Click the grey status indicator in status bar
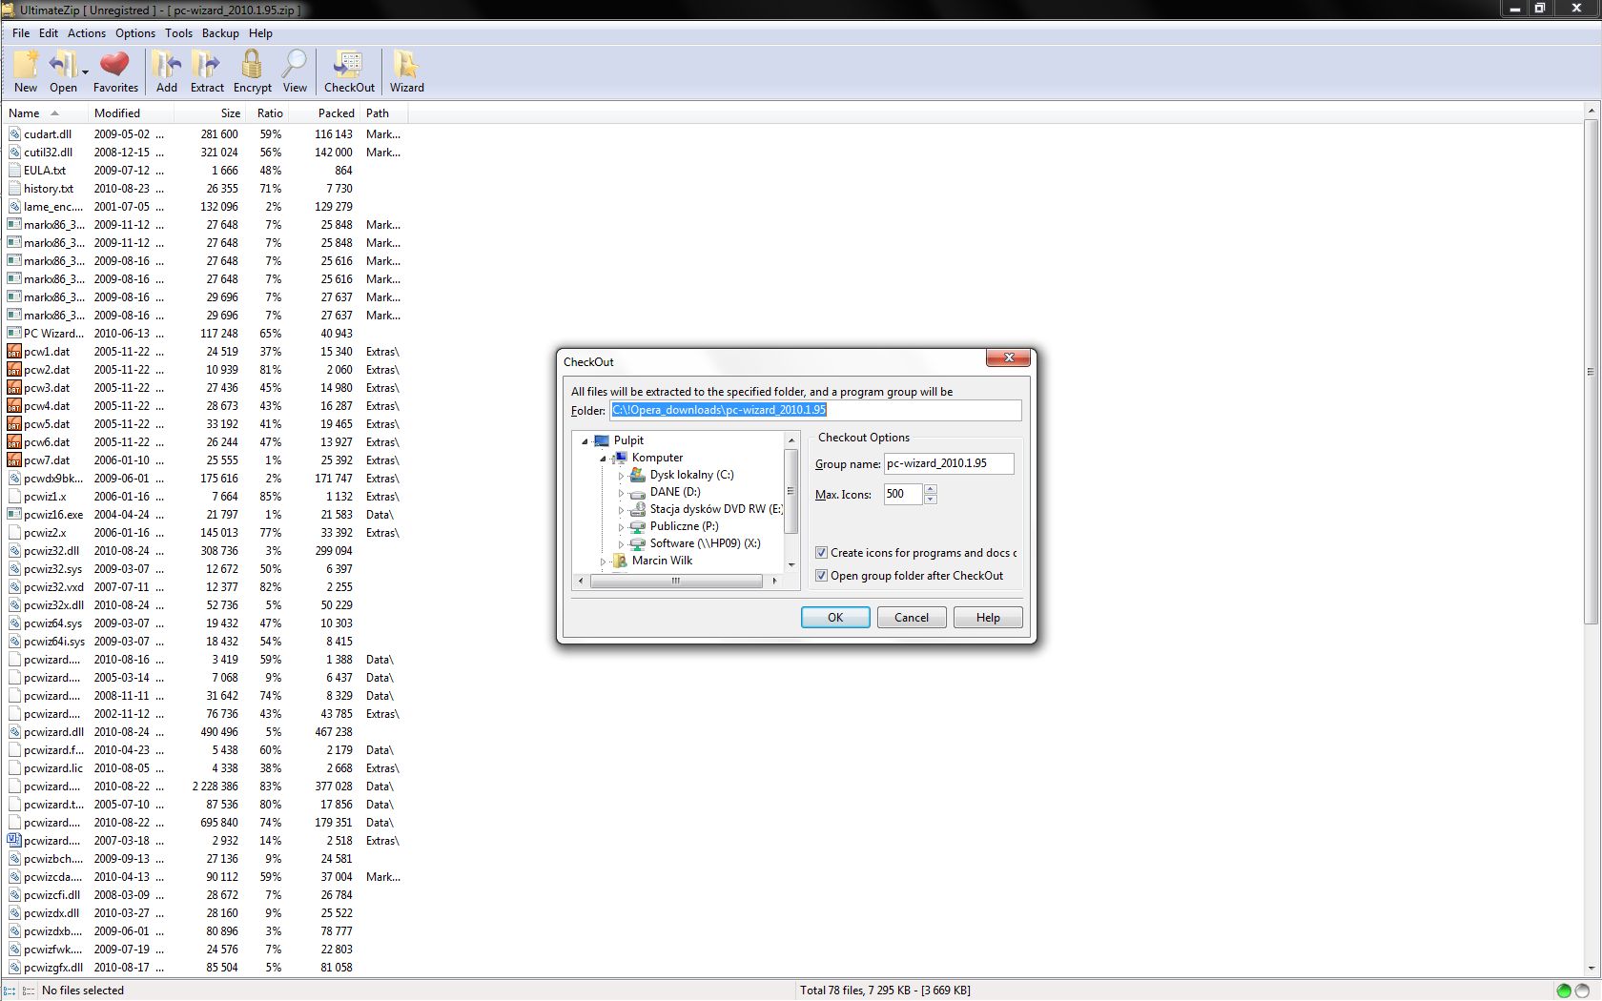1602x1001 pixels. [1583, 991]
